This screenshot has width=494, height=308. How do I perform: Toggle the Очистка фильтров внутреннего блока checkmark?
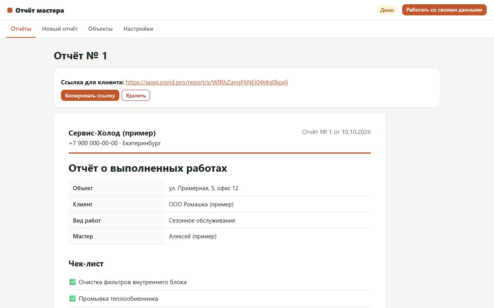[x=73, y=282]
